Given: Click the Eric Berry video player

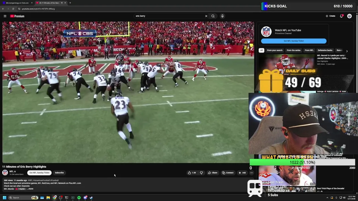Looking at the screenshot, I should point(128,92).
